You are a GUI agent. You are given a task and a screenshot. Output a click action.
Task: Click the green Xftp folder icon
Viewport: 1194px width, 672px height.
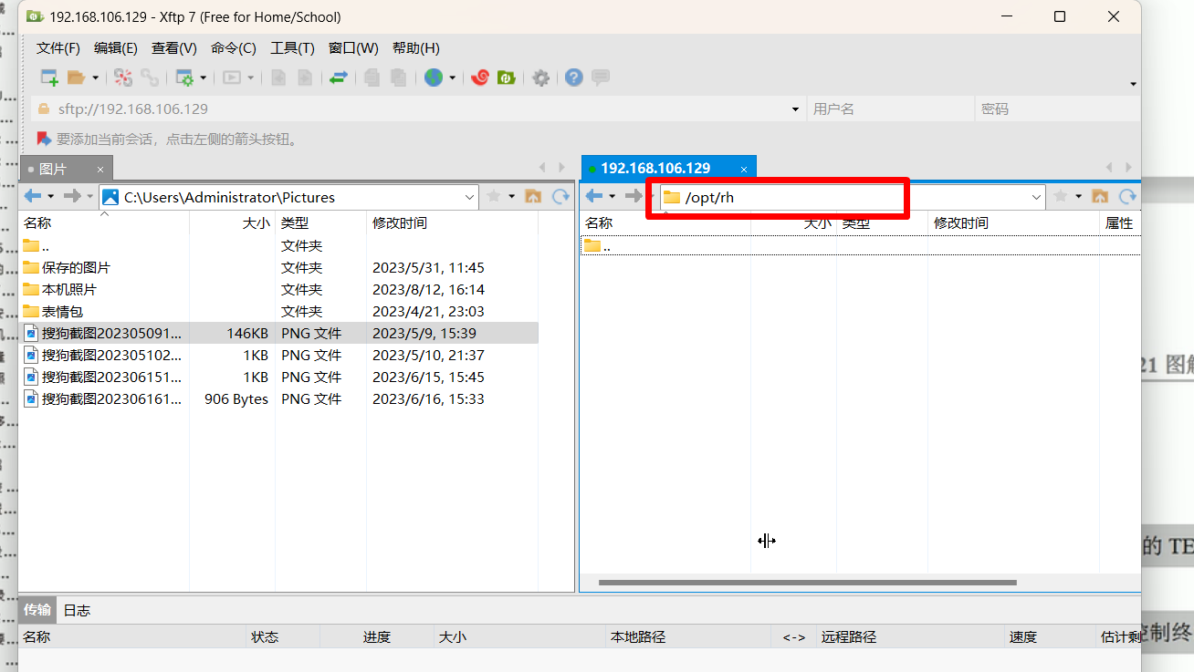click(x=507, y=78)
